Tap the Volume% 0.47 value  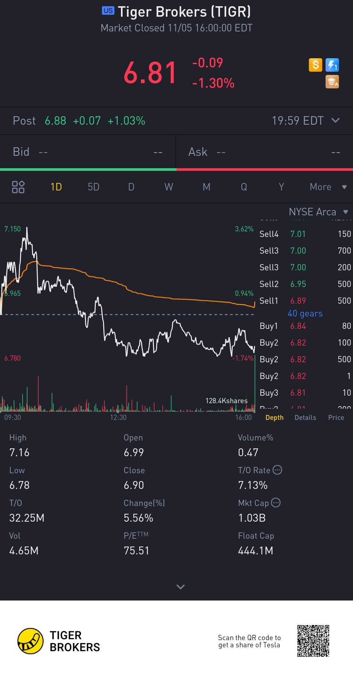(248, 453)
